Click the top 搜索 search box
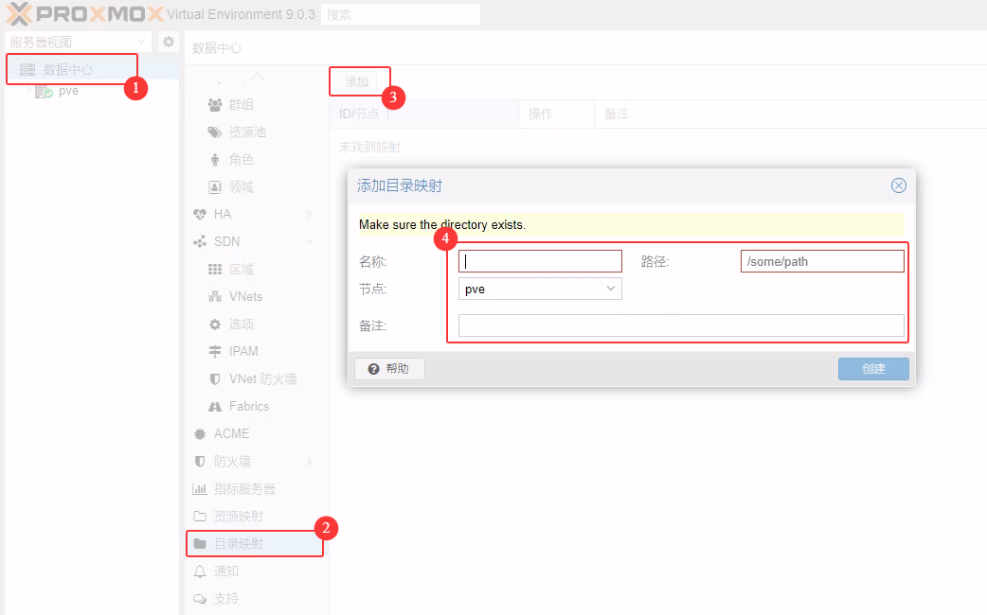This screenshot has width=987, height=615. click(401, 14)
